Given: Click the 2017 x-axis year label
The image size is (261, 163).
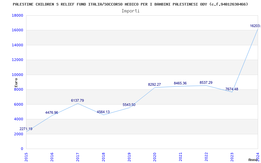Looking at the screenshot, I should click(78, 157).
